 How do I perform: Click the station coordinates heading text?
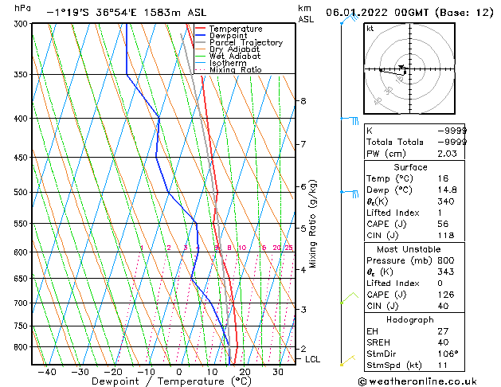127,13
